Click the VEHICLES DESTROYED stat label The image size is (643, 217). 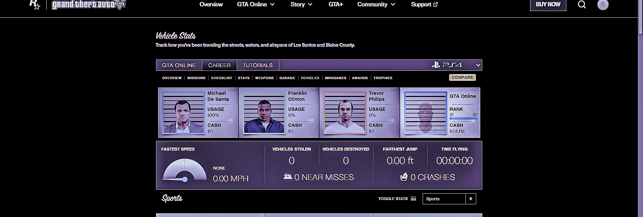346,149
